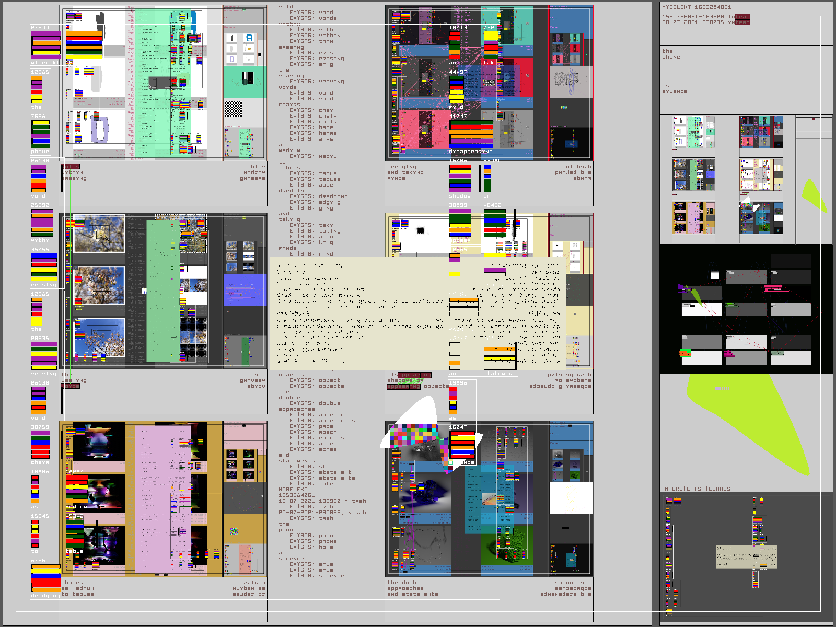
Task: Open the cream-colored thumbnail in the right panel
Action: pyautogui.click(x=761, y=175)
